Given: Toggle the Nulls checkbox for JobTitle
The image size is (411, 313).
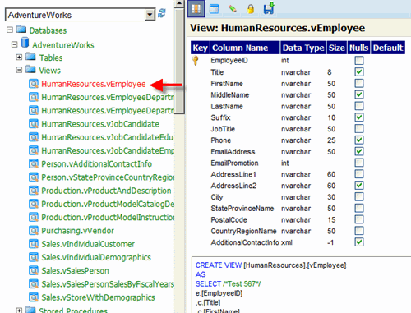Looking at the screenshot, I should (x=359, y=129).
